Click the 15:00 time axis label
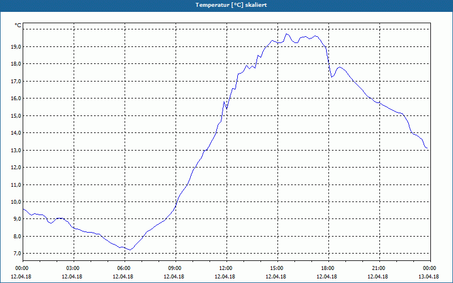 coord(277,268)
